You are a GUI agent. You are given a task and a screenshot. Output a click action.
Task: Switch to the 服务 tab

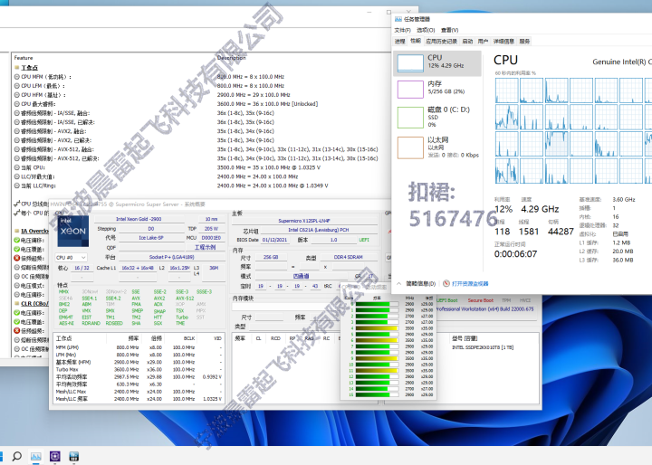(x=524, y=41)
